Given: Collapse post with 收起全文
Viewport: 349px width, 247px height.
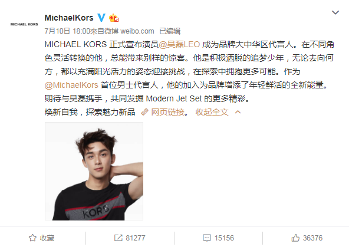Looking at the screenshot, I should pos(212,112).
